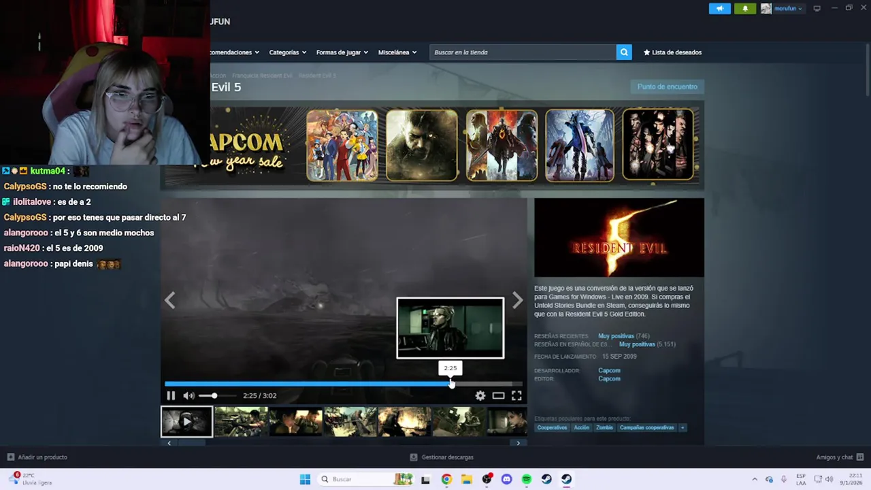Viewport: 871px width, 490px height.
Task: Open the blue megaphone announcements button
Action: [719, 9]
